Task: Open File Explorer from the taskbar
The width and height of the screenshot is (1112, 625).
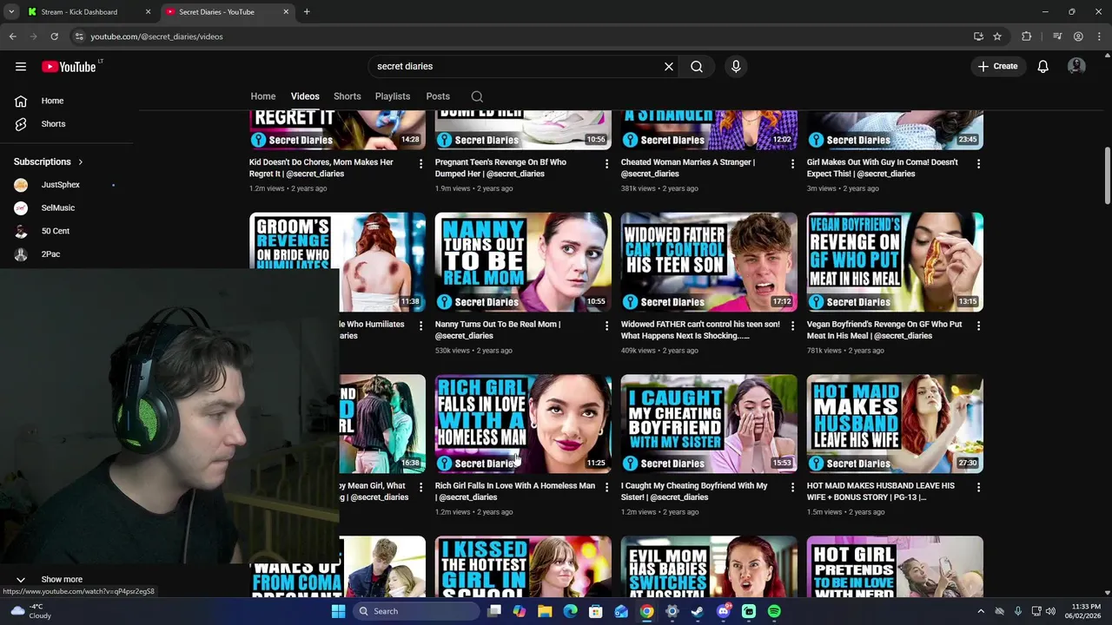Action: pyautogui.click(x=545, y=611)
